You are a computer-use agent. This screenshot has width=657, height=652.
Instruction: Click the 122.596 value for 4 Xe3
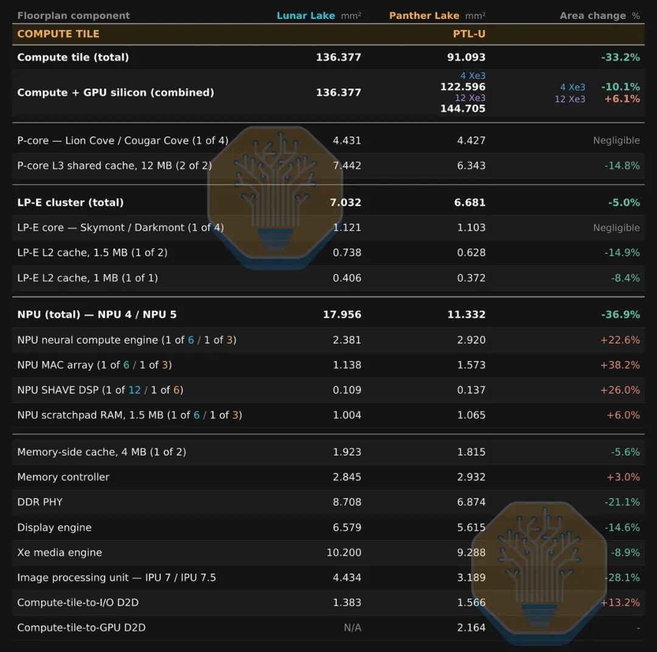tap(462, 87)
